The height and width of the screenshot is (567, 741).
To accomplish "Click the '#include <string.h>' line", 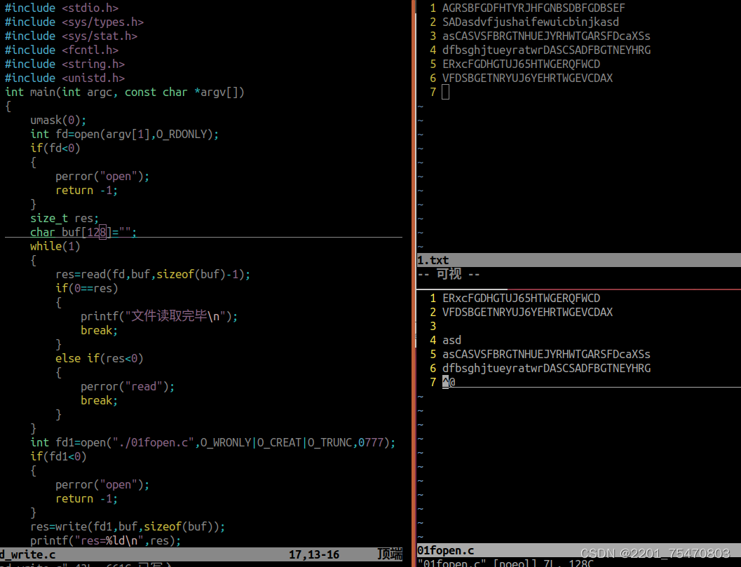I will tap(64, 64).
